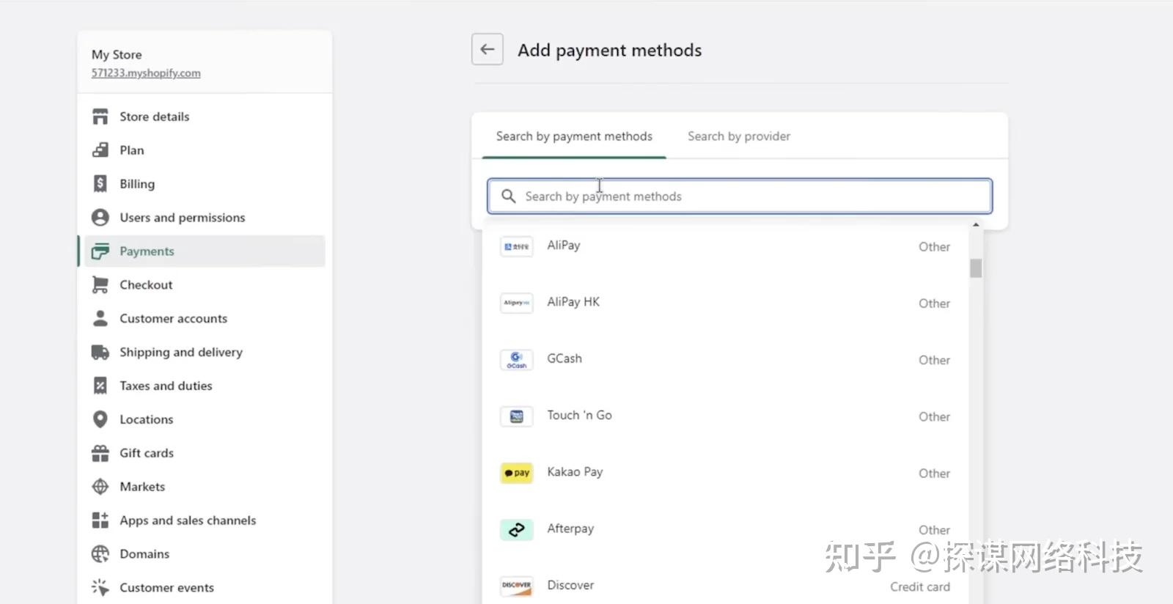Click the back arrow button
This screenshot has height=604, width=1173.
point(487,49)
